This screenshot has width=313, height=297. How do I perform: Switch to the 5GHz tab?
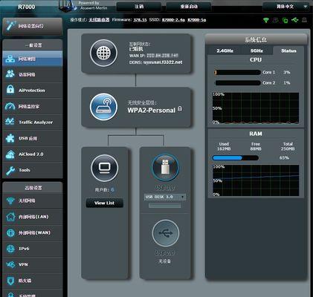click(256, 50)
